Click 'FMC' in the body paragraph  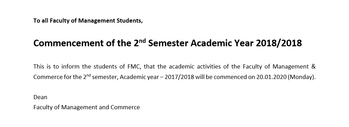(135, 66)
